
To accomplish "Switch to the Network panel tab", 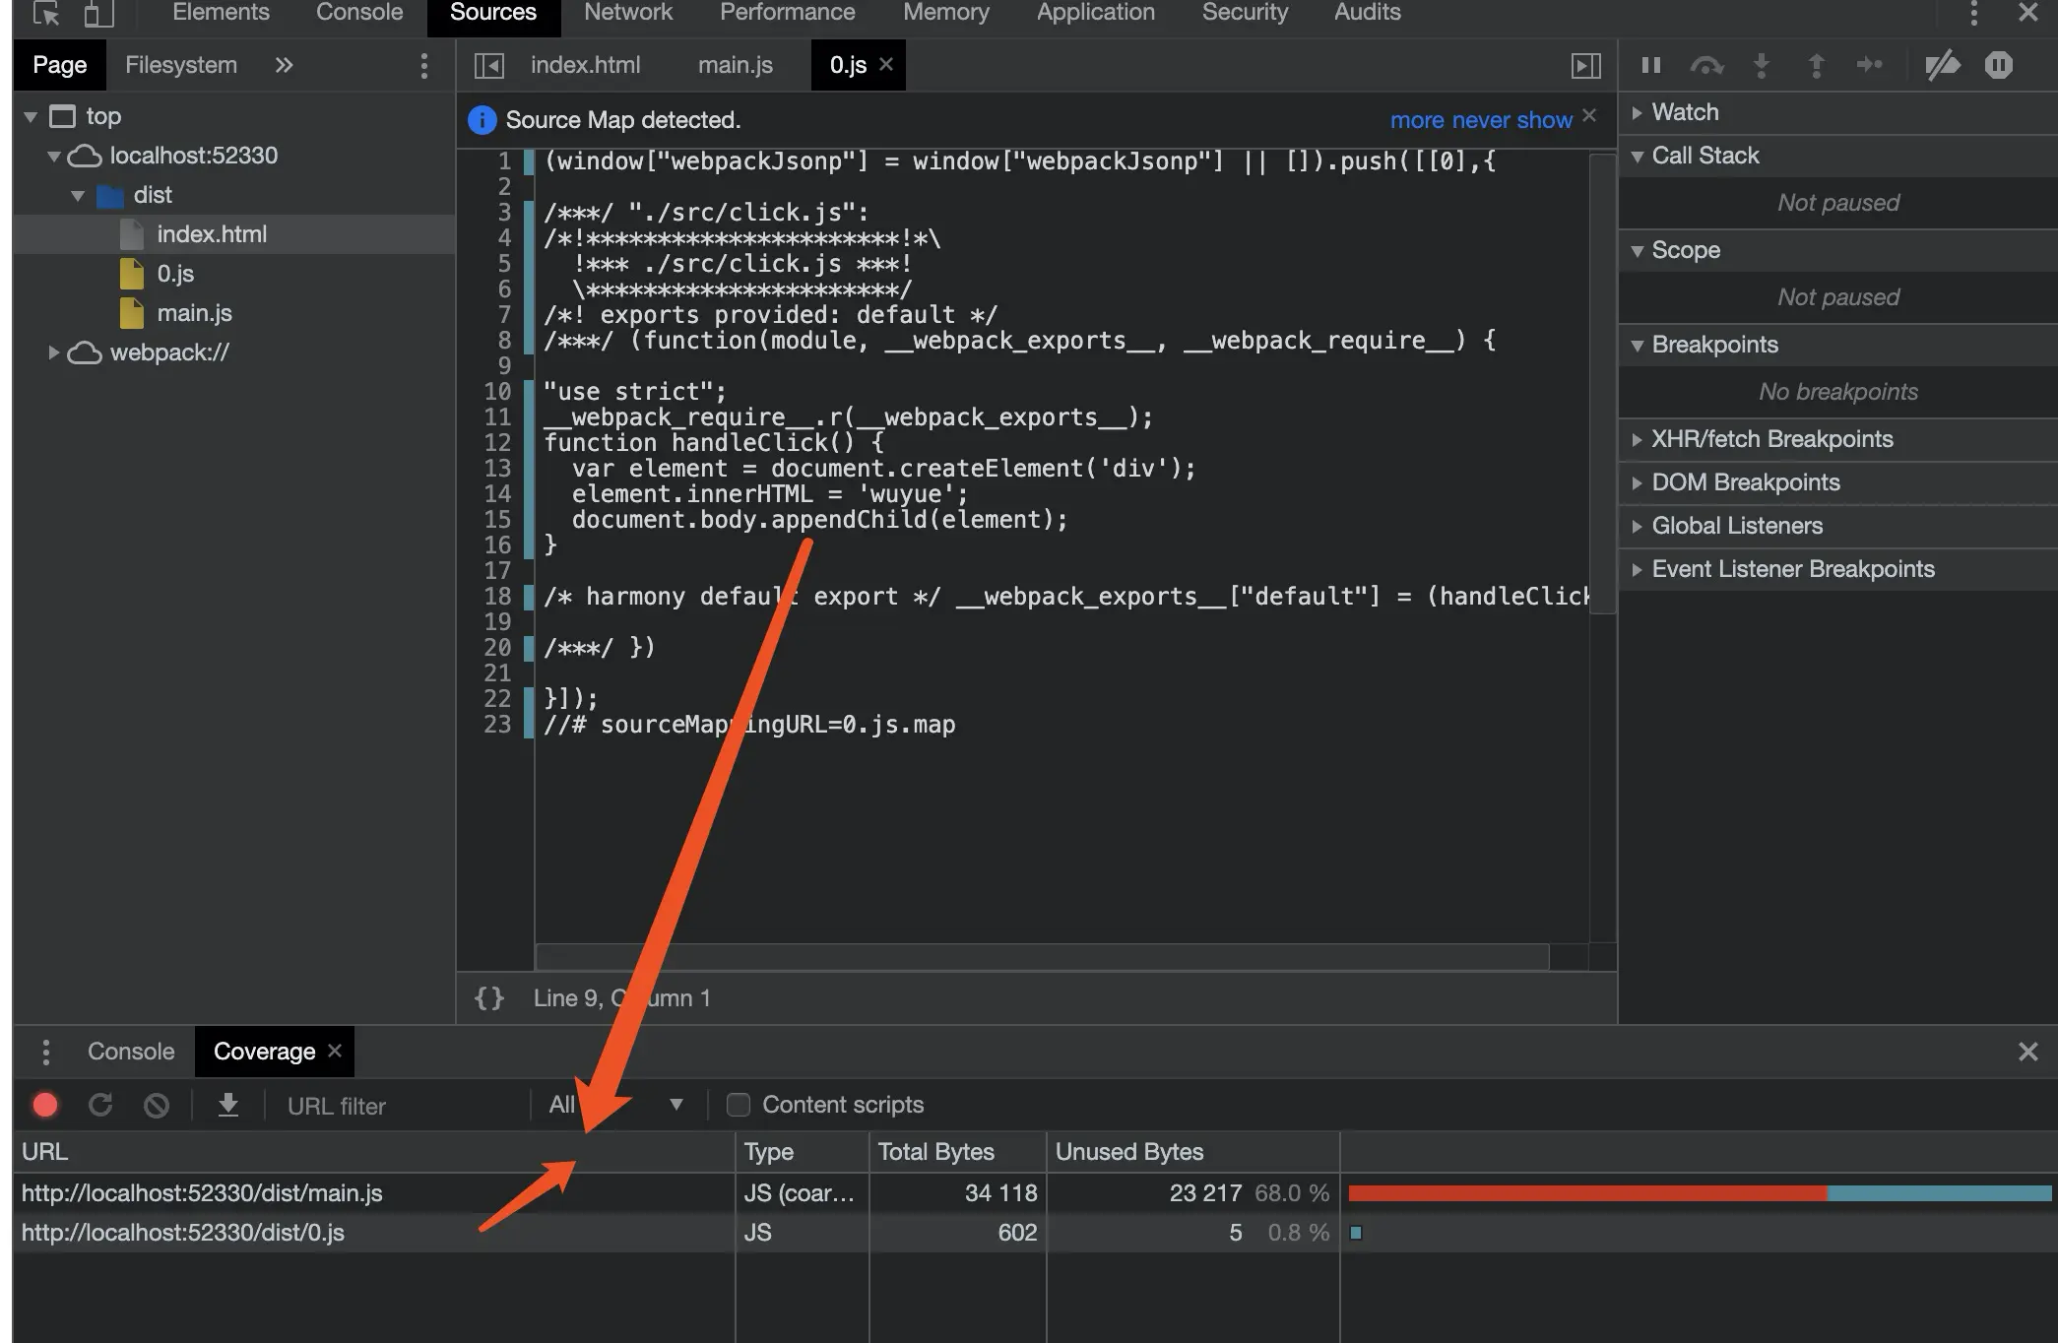I will [x=627, y=13].
